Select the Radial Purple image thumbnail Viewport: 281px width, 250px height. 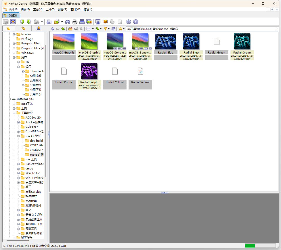[x=89, y=71]
